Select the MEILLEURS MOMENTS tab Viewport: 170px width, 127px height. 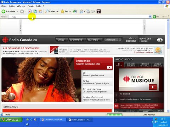[131, 65]
